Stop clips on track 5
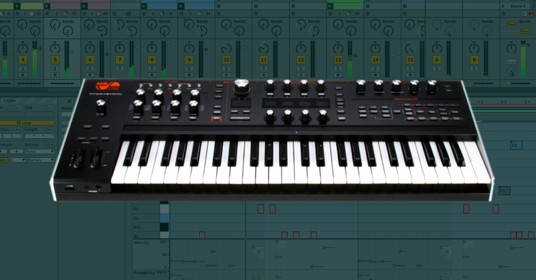 [47, 14]
